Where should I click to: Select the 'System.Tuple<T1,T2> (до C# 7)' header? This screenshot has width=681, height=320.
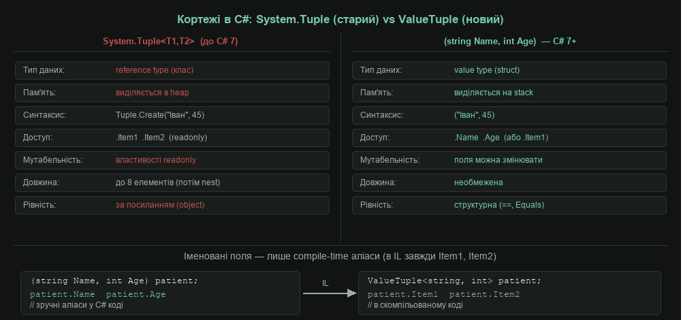point(170,42)
